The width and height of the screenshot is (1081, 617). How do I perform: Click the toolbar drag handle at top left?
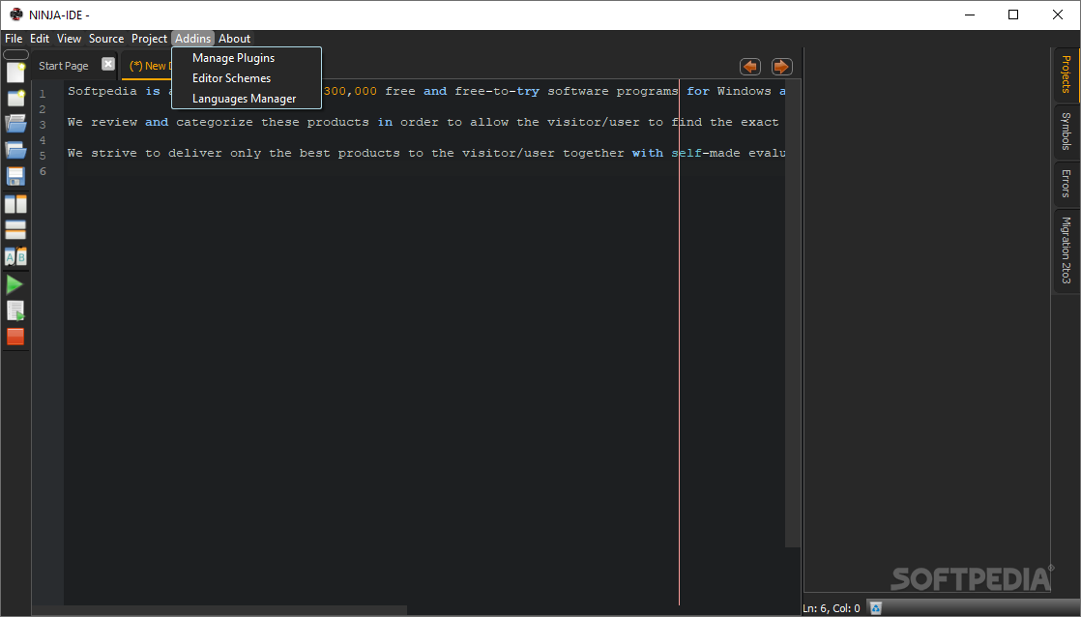tap(15, 54)
